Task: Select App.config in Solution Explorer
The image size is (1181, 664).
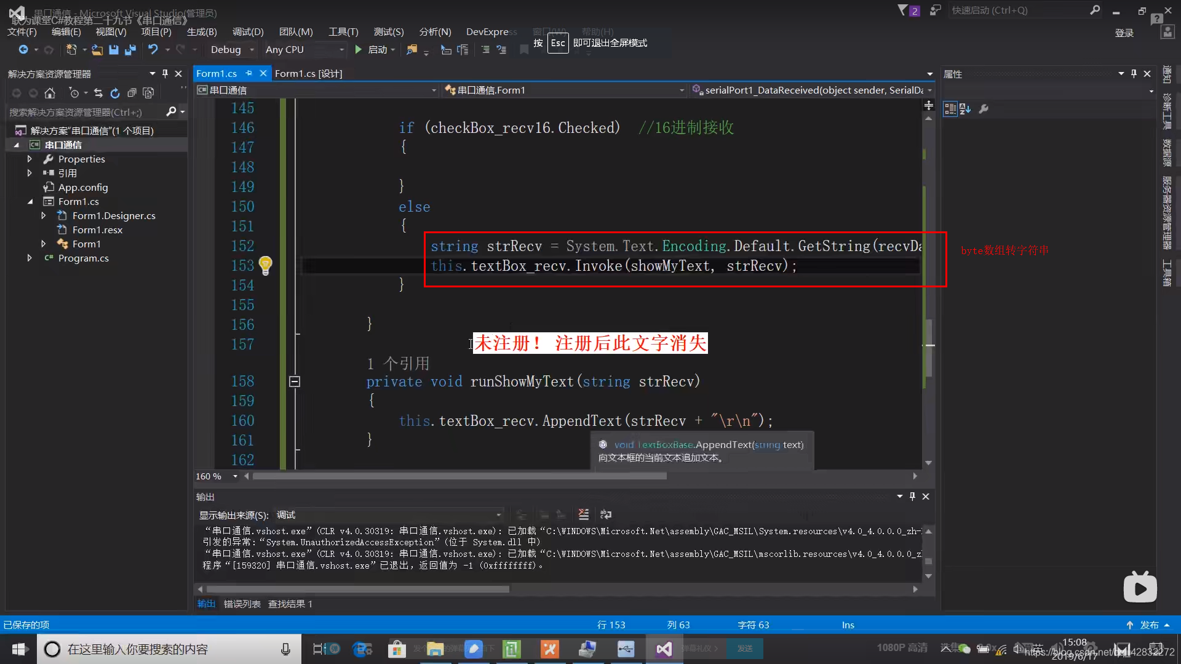Action: pyautogui.click(x=83, y=187)
